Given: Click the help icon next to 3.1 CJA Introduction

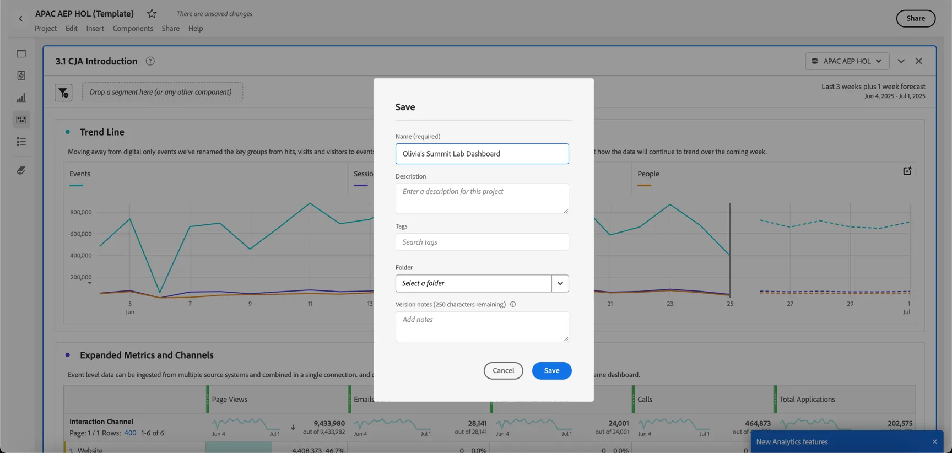Looking at the screenshot, I should [150, 61].
